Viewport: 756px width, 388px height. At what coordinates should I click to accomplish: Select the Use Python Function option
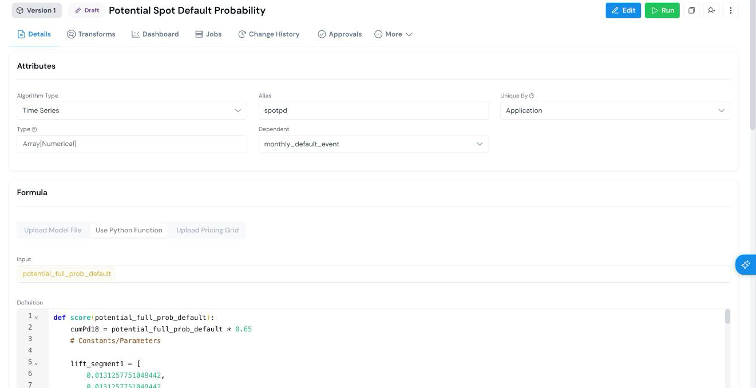(x=129, y=230)
